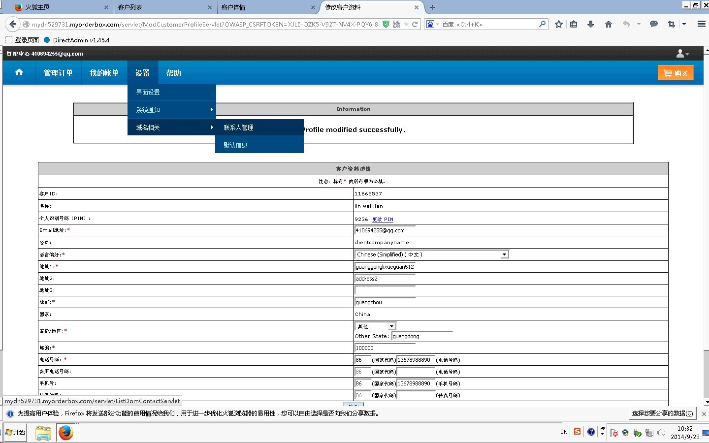This screenshot has height=443, width=709.
Task: Click the 更改 PIN link
Action: tap(383, 220)
